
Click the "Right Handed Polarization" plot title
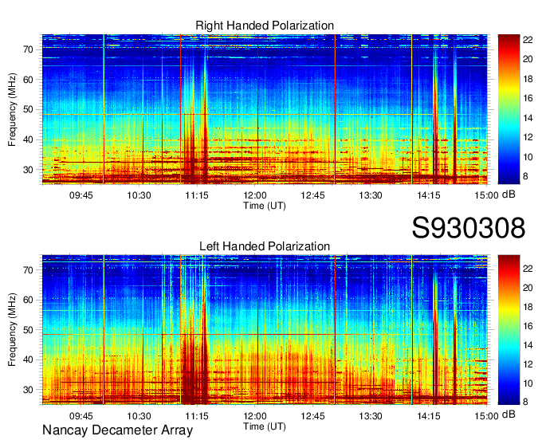(265, 26)
